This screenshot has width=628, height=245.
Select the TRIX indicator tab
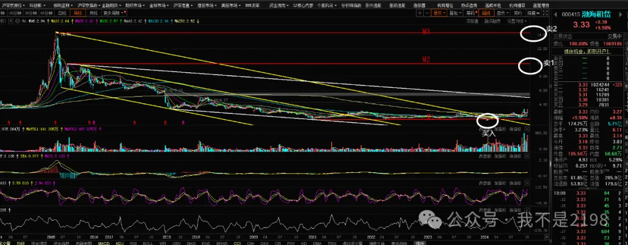click(331, 243)
